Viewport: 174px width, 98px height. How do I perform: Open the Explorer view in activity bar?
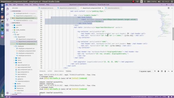pyautogui.click(x=7, y=9)
